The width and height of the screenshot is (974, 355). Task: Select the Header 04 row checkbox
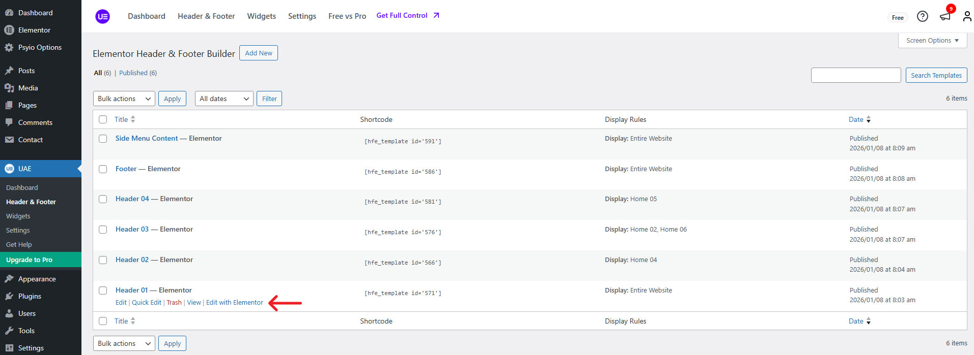pyautogui.click(x=103, y=199)
